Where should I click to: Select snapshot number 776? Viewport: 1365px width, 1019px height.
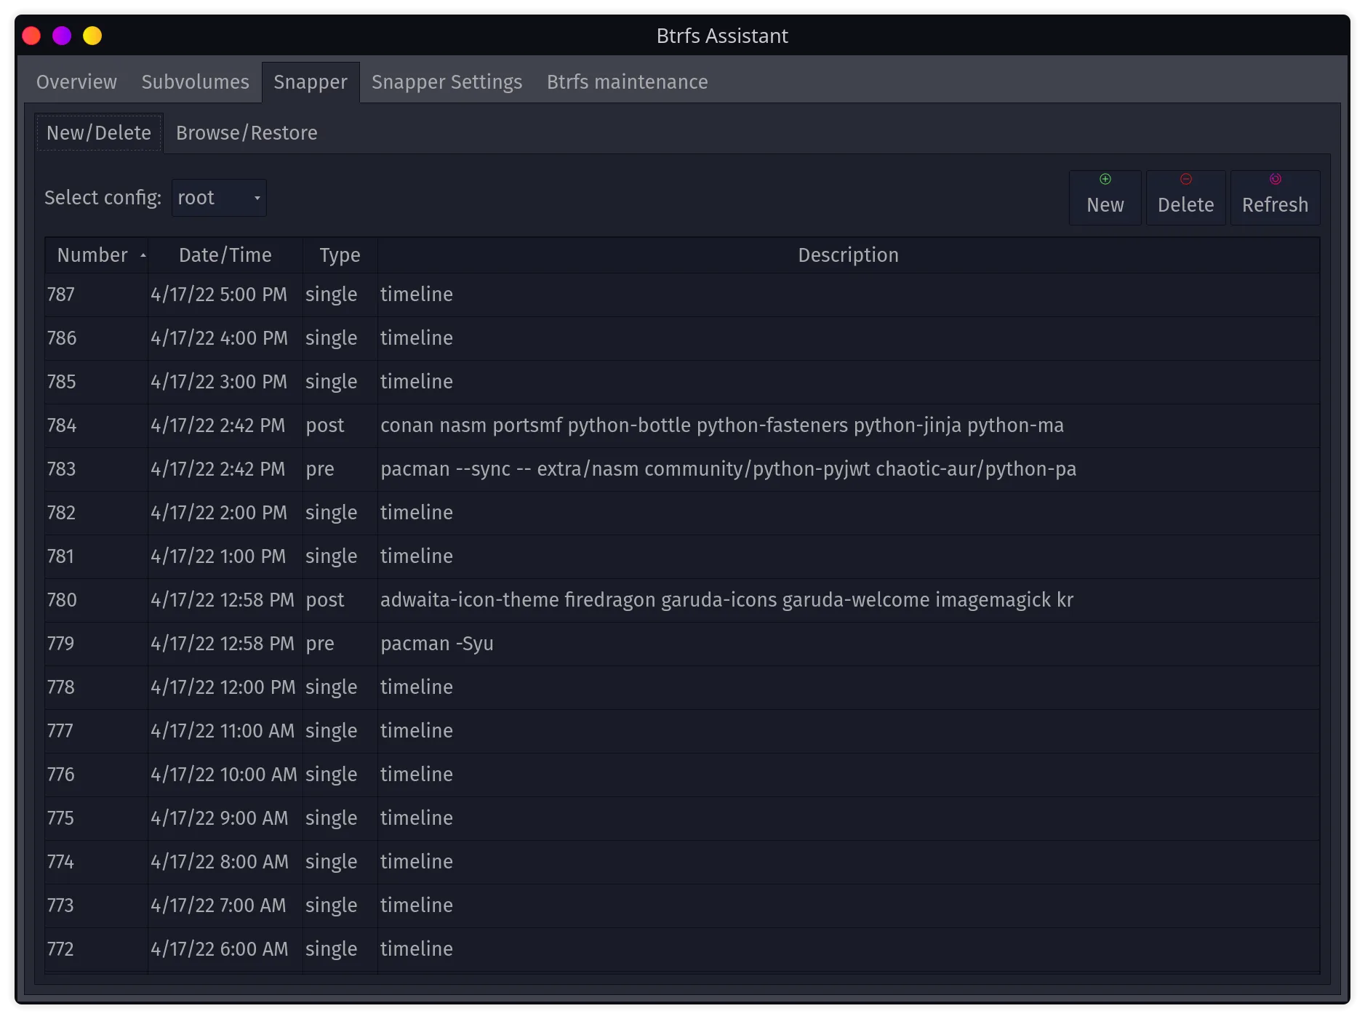[x=96, y=775]
